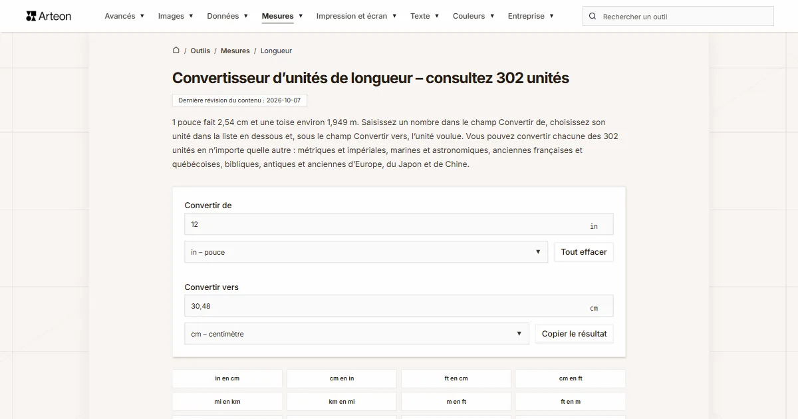Open the Impression et écran menu
798x419 pixels.
coord(356,16)
